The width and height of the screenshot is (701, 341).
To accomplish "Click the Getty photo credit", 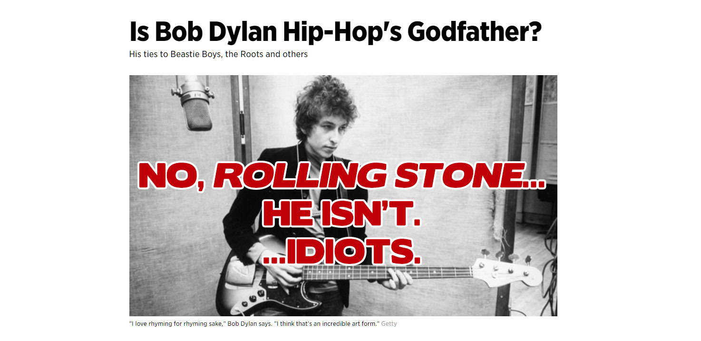I will (x=389, y=324).
